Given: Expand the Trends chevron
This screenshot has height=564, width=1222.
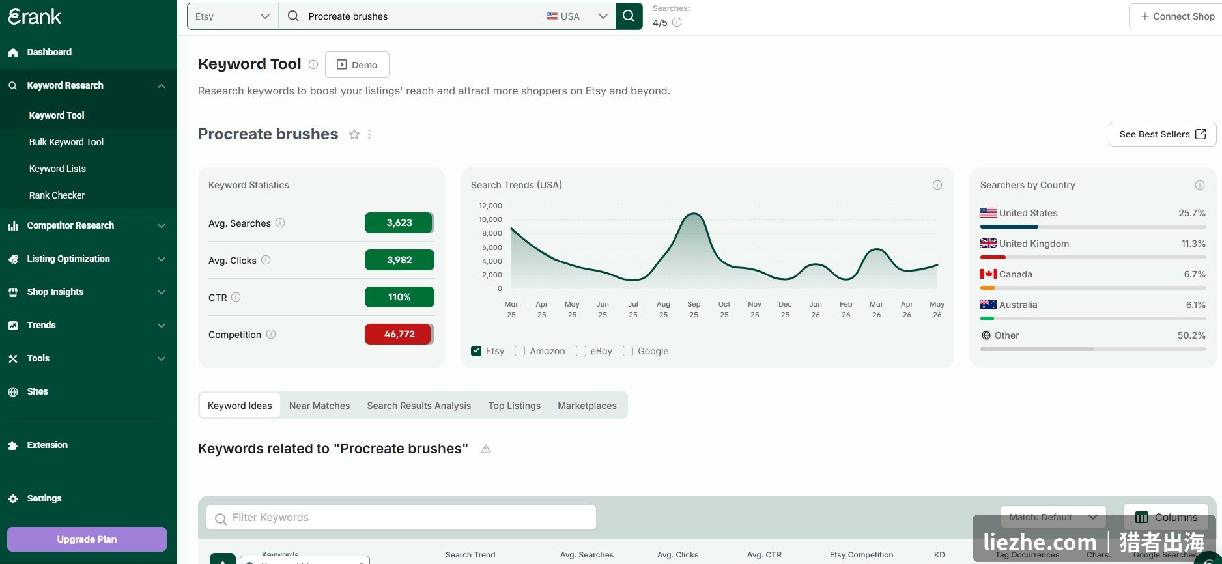Looking at the screenshot, I should point(162,326).
